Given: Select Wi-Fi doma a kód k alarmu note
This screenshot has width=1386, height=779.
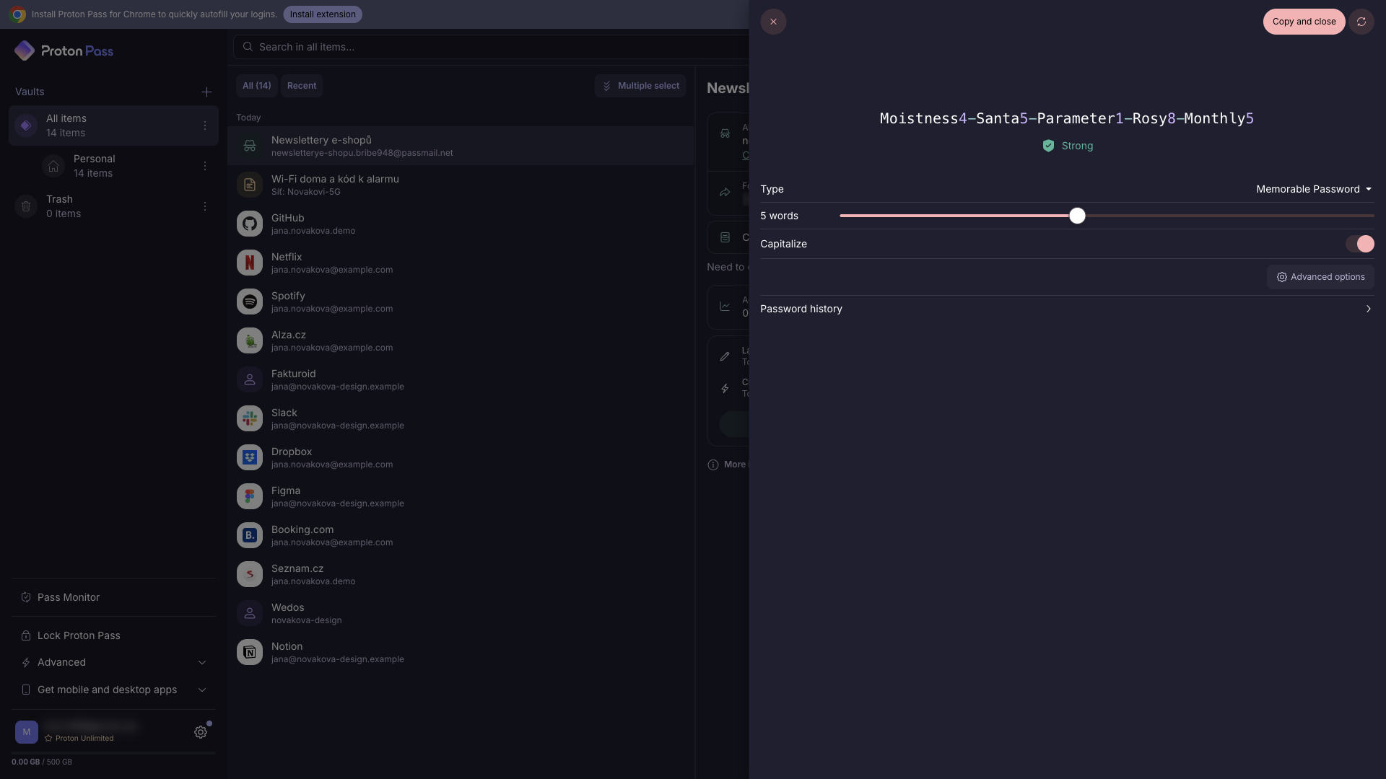Looking at the screenshot, I should pos(461,185).
